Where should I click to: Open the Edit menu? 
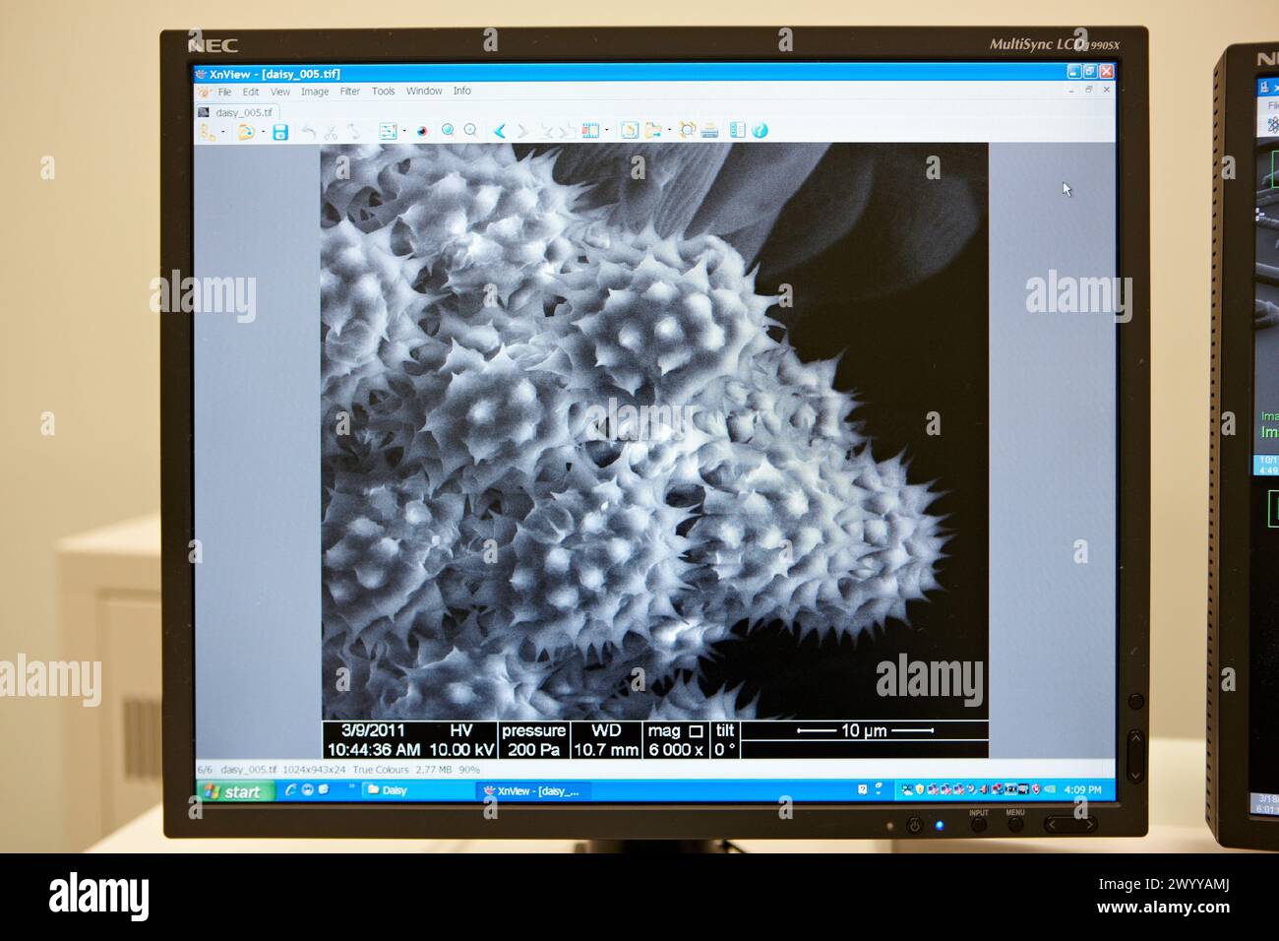click(x=251, y=92)
